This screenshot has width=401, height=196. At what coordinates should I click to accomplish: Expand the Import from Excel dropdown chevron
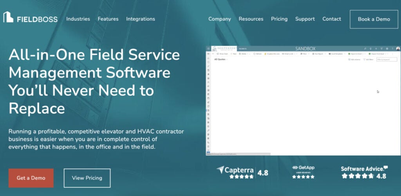point(387,54)
